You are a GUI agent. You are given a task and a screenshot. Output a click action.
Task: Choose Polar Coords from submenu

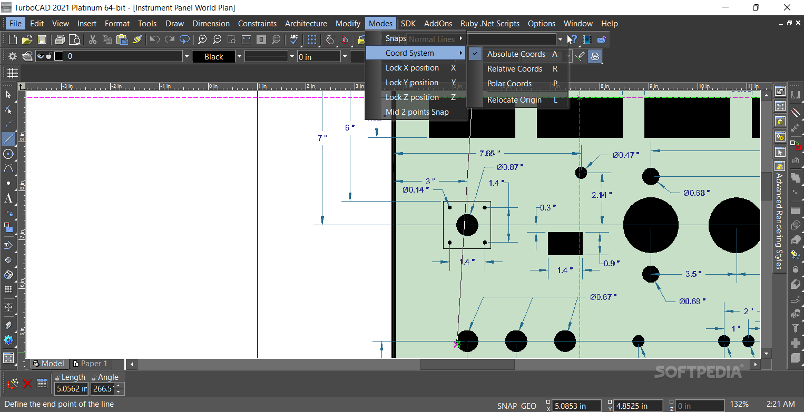(518, 84)
